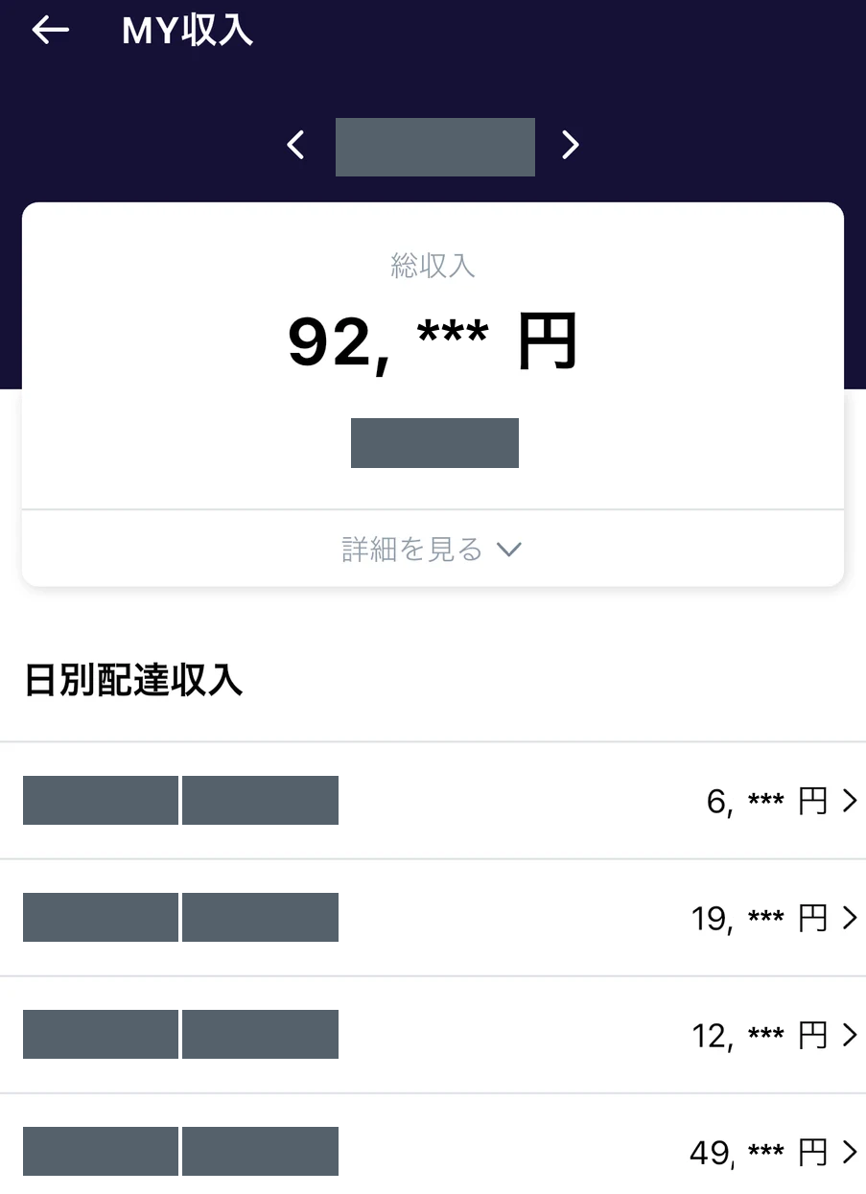Select the MY収入 page title
This screenshot has width=866, height=1194.
188,31
